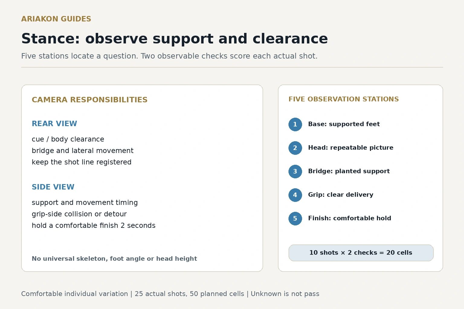Click the number 5 station circle
The height and width of the screenshot is (309, 464).
[x=295, y=218]
